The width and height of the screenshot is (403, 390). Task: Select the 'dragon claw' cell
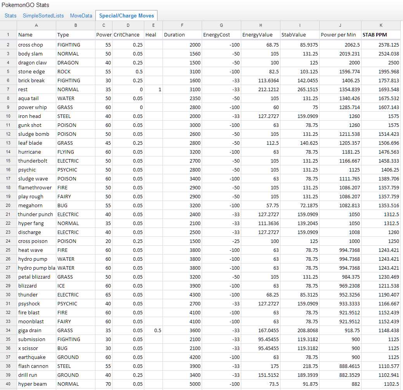tap(36, 63)
